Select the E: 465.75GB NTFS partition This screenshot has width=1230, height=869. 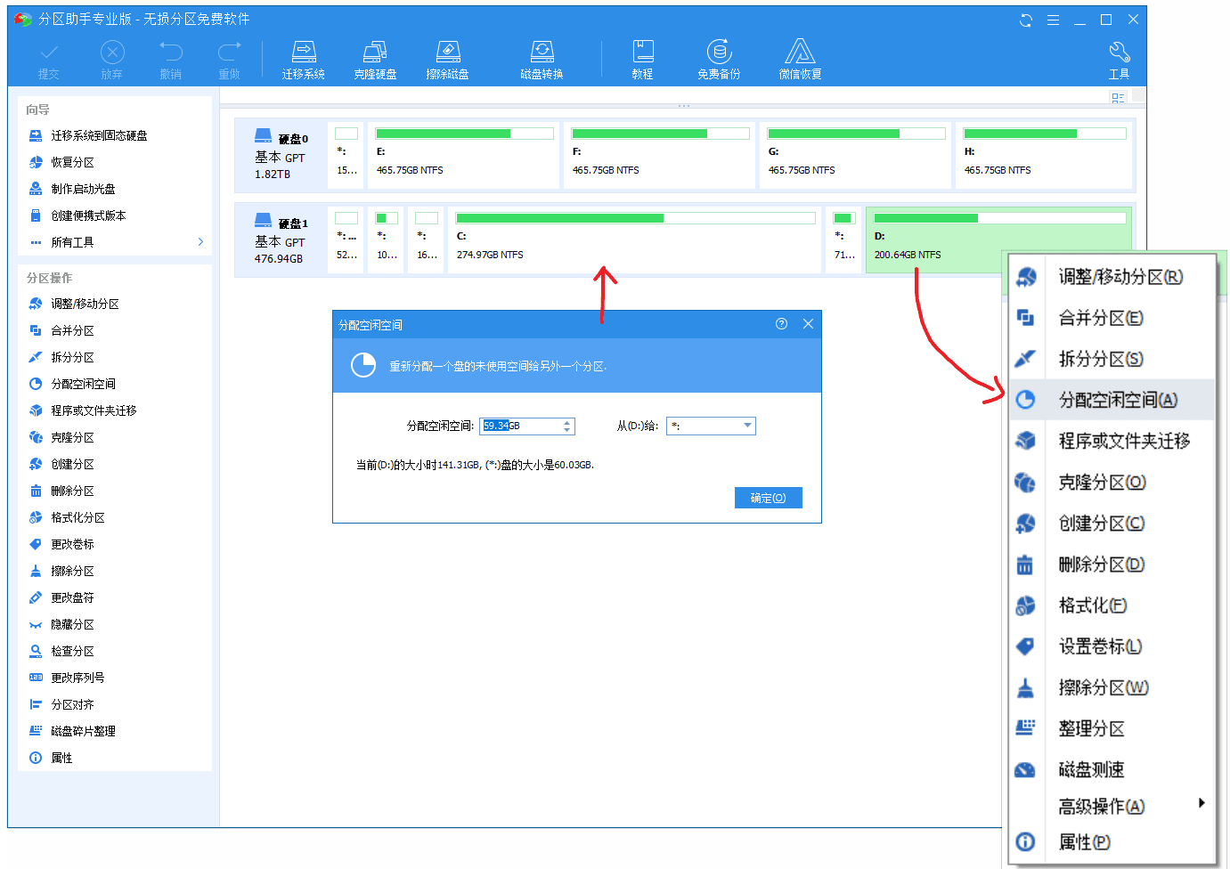464,155
